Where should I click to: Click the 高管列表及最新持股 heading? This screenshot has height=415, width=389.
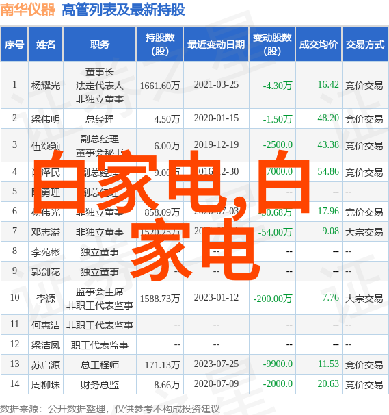(x=123, y=10)
